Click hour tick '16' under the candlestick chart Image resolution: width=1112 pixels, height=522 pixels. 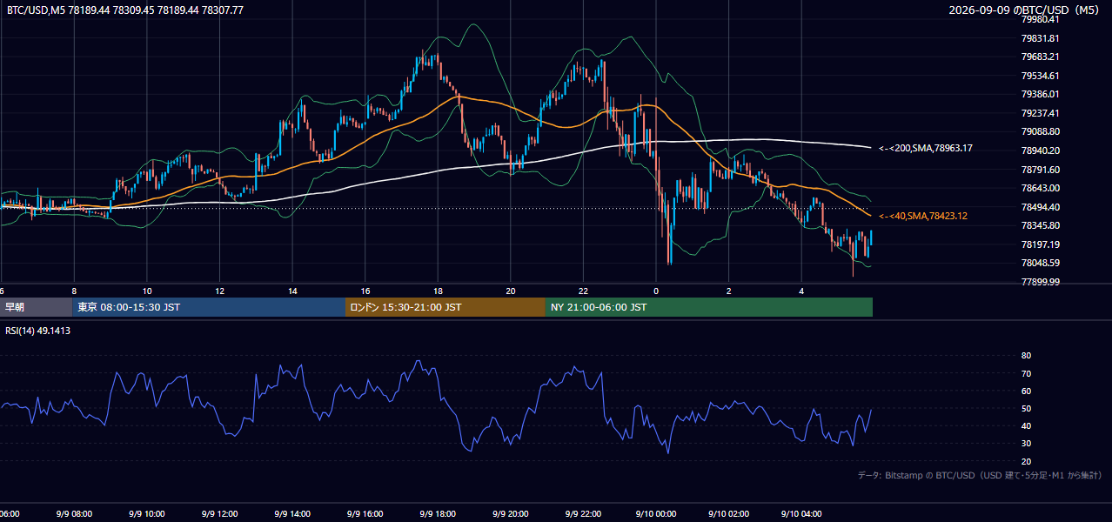365,291
